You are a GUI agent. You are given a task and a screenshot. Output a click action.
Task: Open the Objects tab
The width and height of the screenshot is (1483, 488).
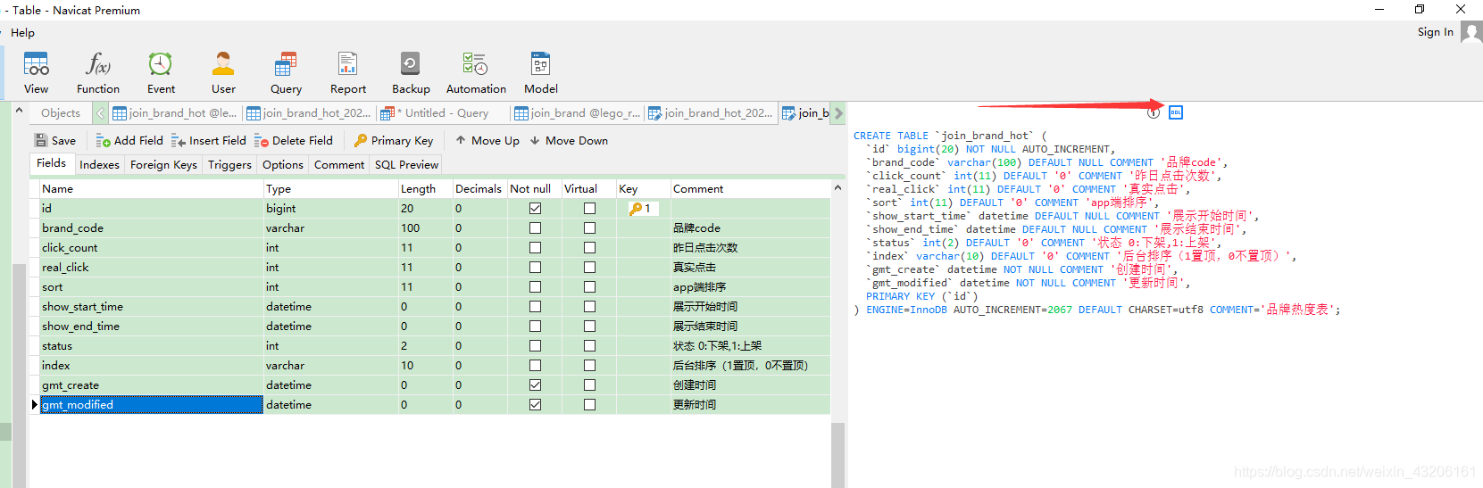click(60, 113)
